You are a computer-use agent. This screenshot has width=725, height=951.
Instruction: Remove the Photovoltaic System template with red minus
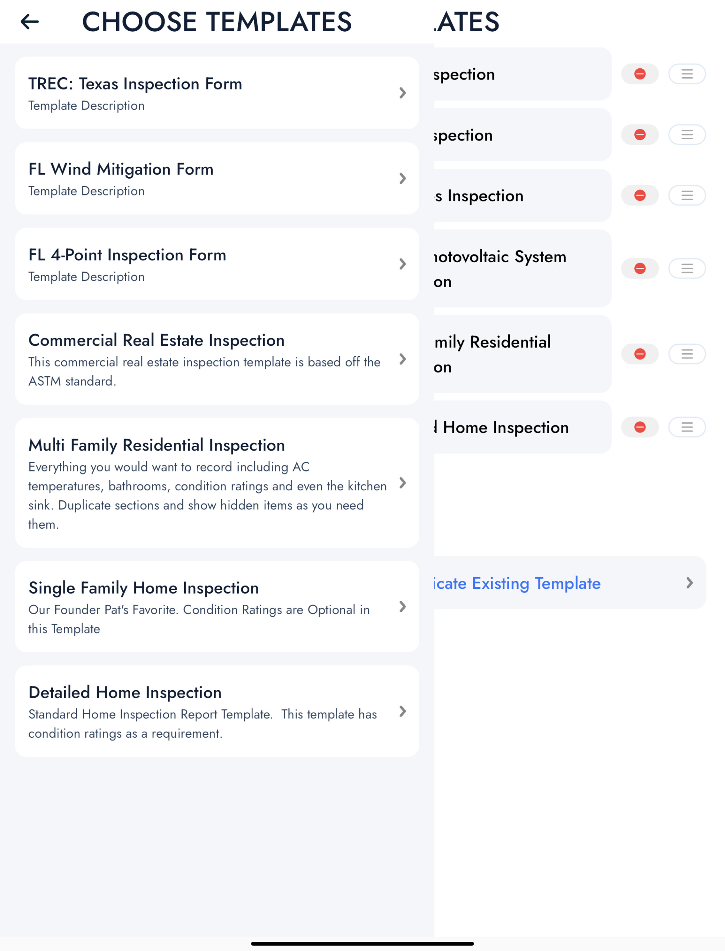[640, 269]
